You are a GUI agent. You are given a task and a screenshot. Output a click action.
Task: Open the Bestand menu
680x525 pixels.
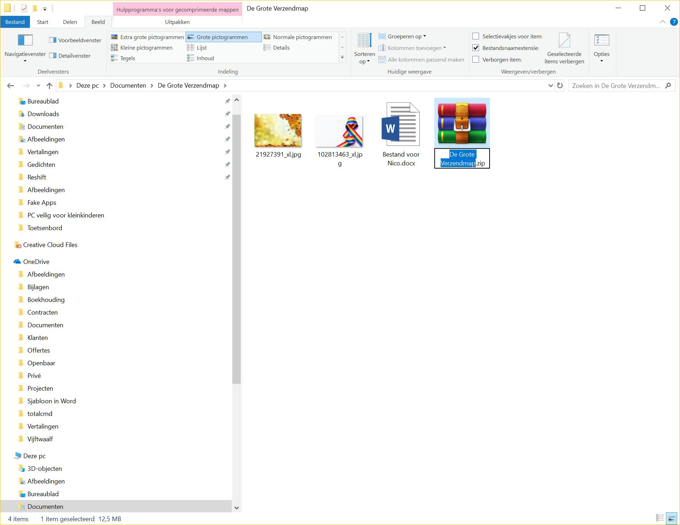(x=15, y=22)
